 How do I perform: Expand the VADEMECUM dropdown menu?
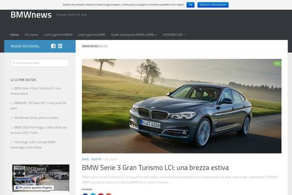tap(174, 35)
